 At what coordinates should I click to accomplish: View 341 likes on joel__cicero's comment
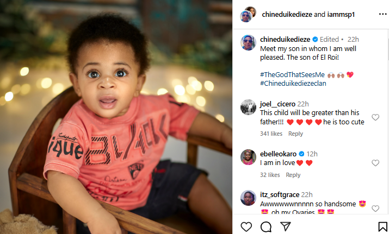pyautogui.click(x=271, y=134)
